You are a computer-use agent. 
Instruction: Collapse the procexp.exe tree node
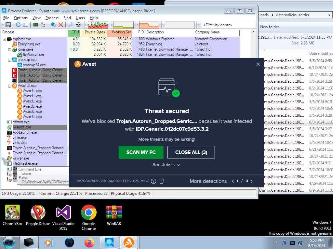click(9, 60)
